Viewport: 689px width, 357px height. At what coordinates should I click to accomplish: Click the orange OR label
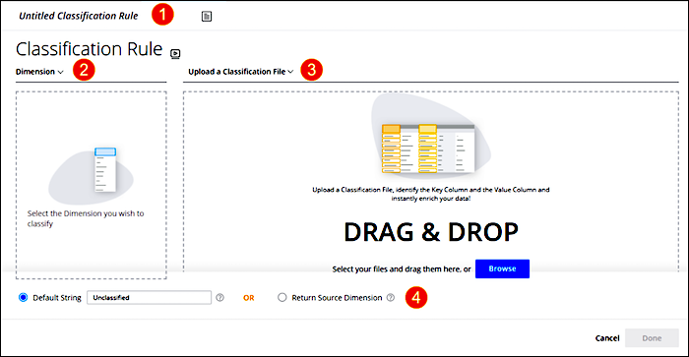tap(249, 298)
